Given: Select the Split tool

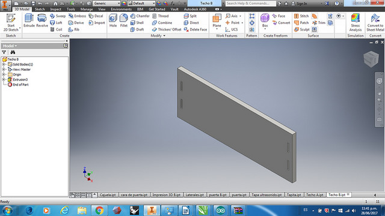Looking at the screenshot, I should pos(190,16).
